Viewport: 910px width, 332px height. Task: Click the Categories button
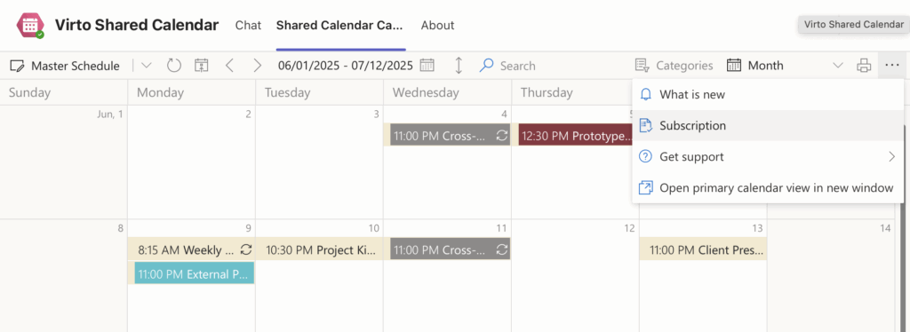coord(674,66)
